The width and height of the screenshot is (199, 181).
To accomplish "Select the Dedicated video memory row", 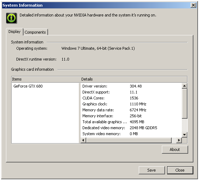I will click(131, 128).
